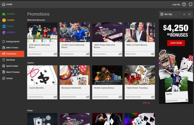Click megaphone icon on Blackjack Weekends card
This screenshot has width=194, height=125.
(x=88, y=97)
